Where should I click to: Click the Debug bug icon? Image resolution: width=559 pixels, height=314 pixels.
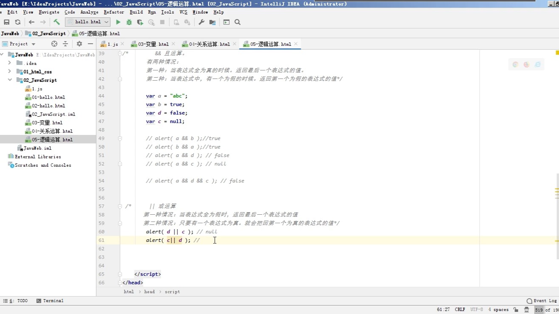tap(129, 22)
